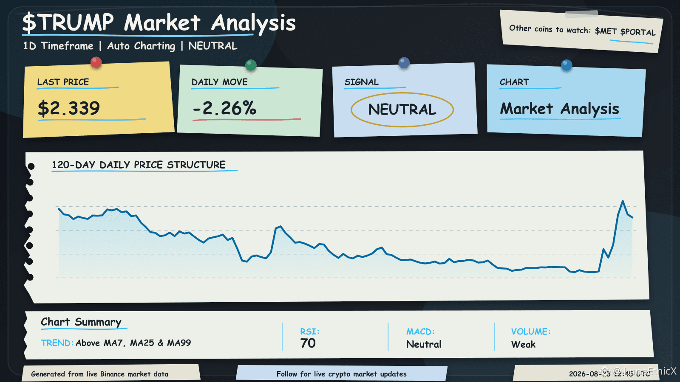Click the "120-DAY DAILY PRICE STRUCTURE" heading
The image size is (680, 382).
click(x=139, y=165)
